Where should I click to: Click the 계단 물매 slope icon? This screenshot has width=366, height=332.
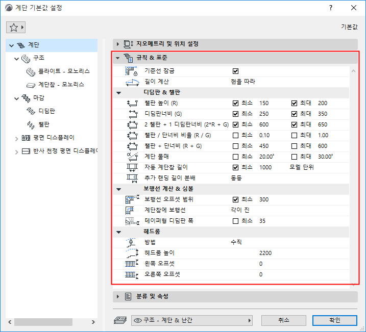coord(132,157)
